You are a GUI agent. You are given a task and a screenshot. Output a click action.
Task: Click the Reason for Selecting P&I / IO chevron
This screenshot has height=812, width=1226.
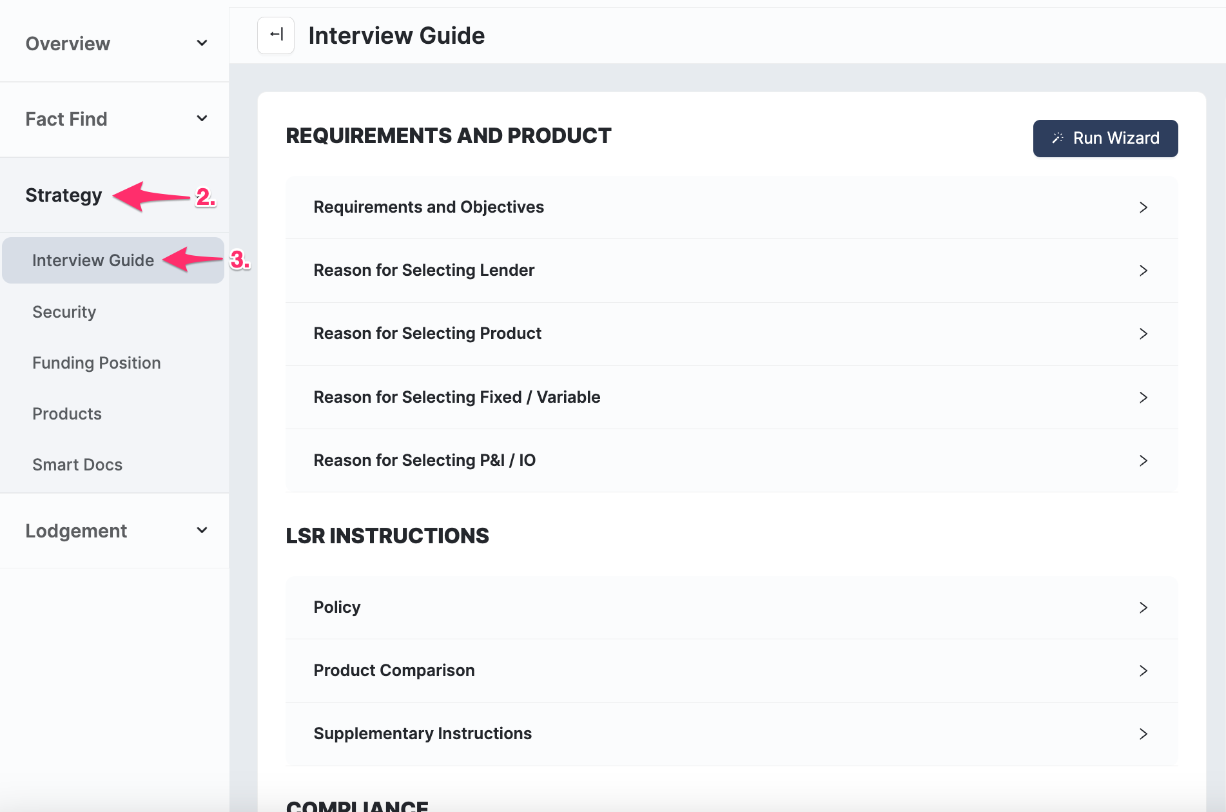click(x=1143, y=461)
